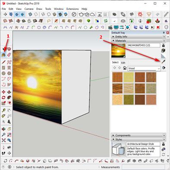
Task: Click the V-Ray teapot render icon
Action: [81, 14]
